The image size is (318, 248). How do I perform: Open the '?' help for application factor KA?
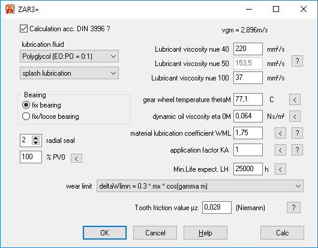pyautogui.click(x=297, y=150)
